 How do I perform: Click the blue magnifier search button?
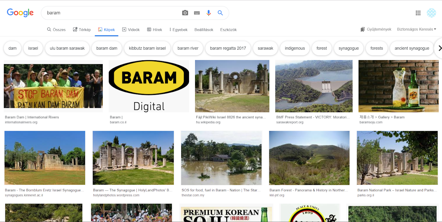[220, 13]
